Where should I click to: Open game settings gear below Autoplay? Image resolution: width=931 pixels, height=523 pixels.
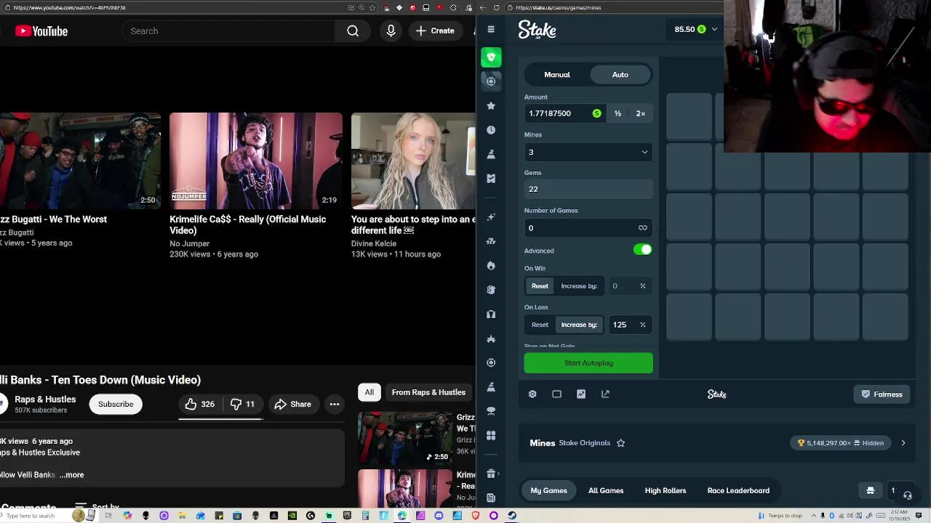pos(532,394)
